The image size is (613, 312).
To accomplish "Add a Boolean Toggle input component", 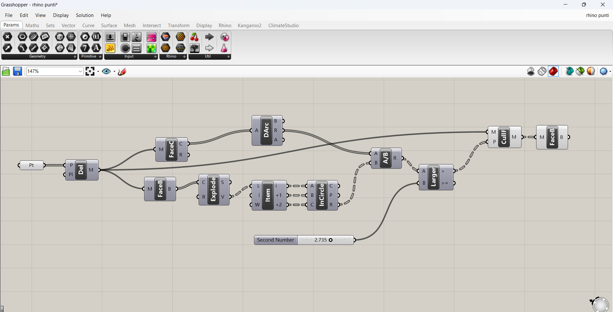I will 125,37.
